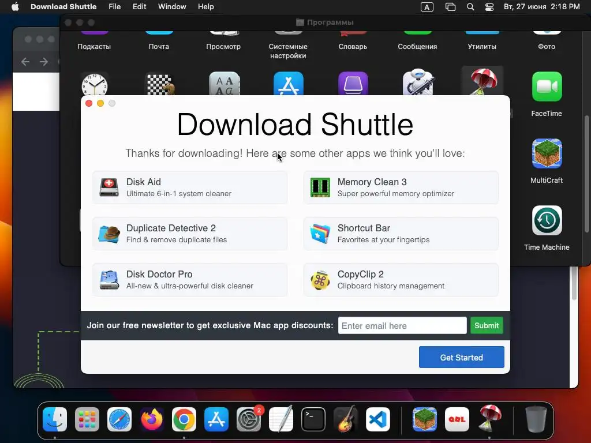Screen dimensions: 591x443
Task: Click the Stage Manager menu bar icon
Action: [450, 7]
